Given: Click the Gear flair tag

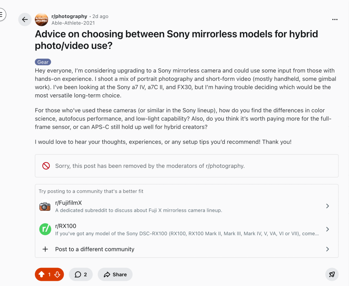Looking at the screenshot, I should [43, 62].
